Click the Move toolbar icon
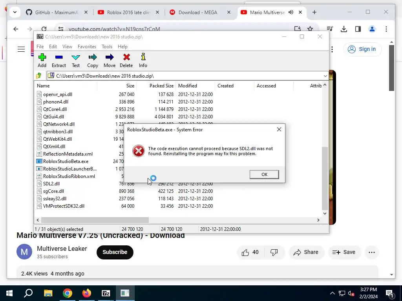This screenshot has height=301, width=402. click(x=110, y=60)
